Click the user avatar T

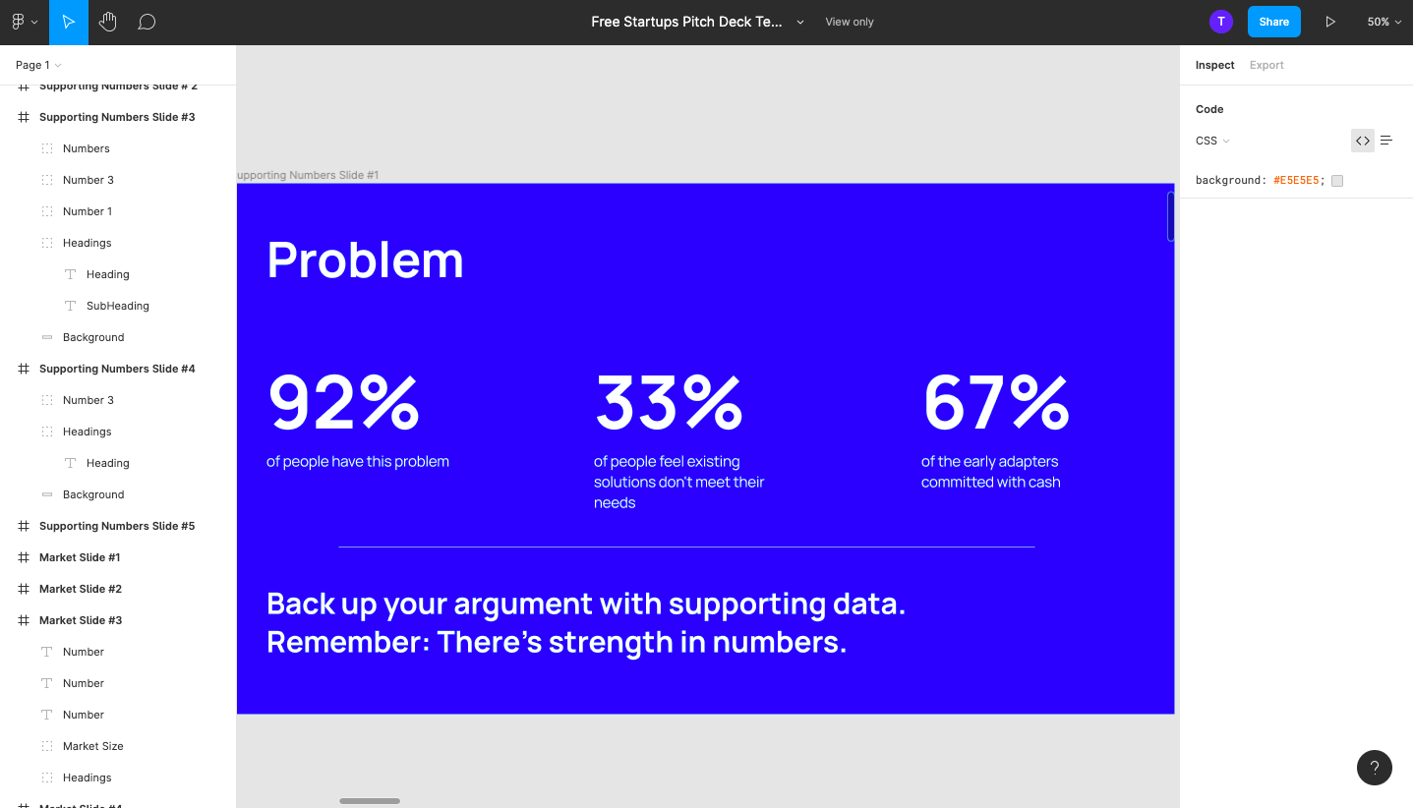[1221, 22]
